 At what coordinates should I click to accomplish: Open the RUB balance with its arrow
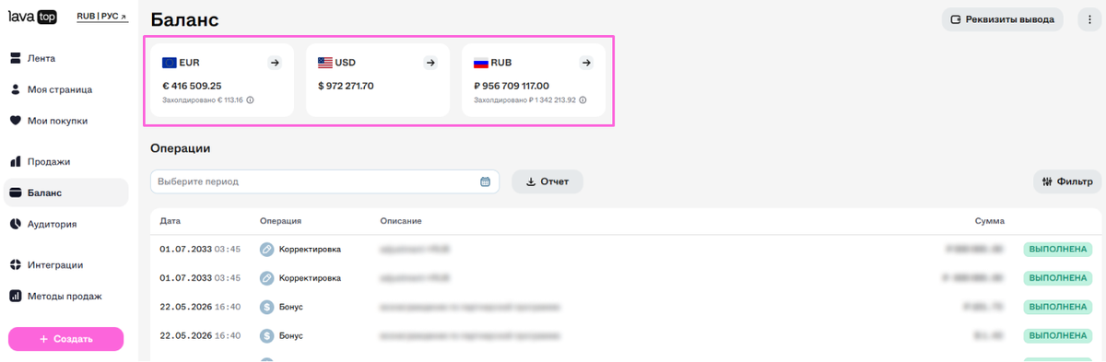pyautogui.click(x=586, y=63)
